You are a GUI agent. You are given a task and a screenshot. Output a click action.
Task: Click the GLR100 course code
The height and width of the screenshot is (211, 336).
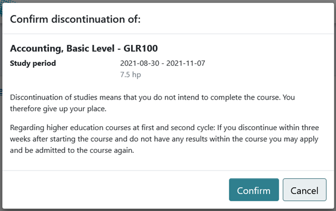tap(141, 49)
